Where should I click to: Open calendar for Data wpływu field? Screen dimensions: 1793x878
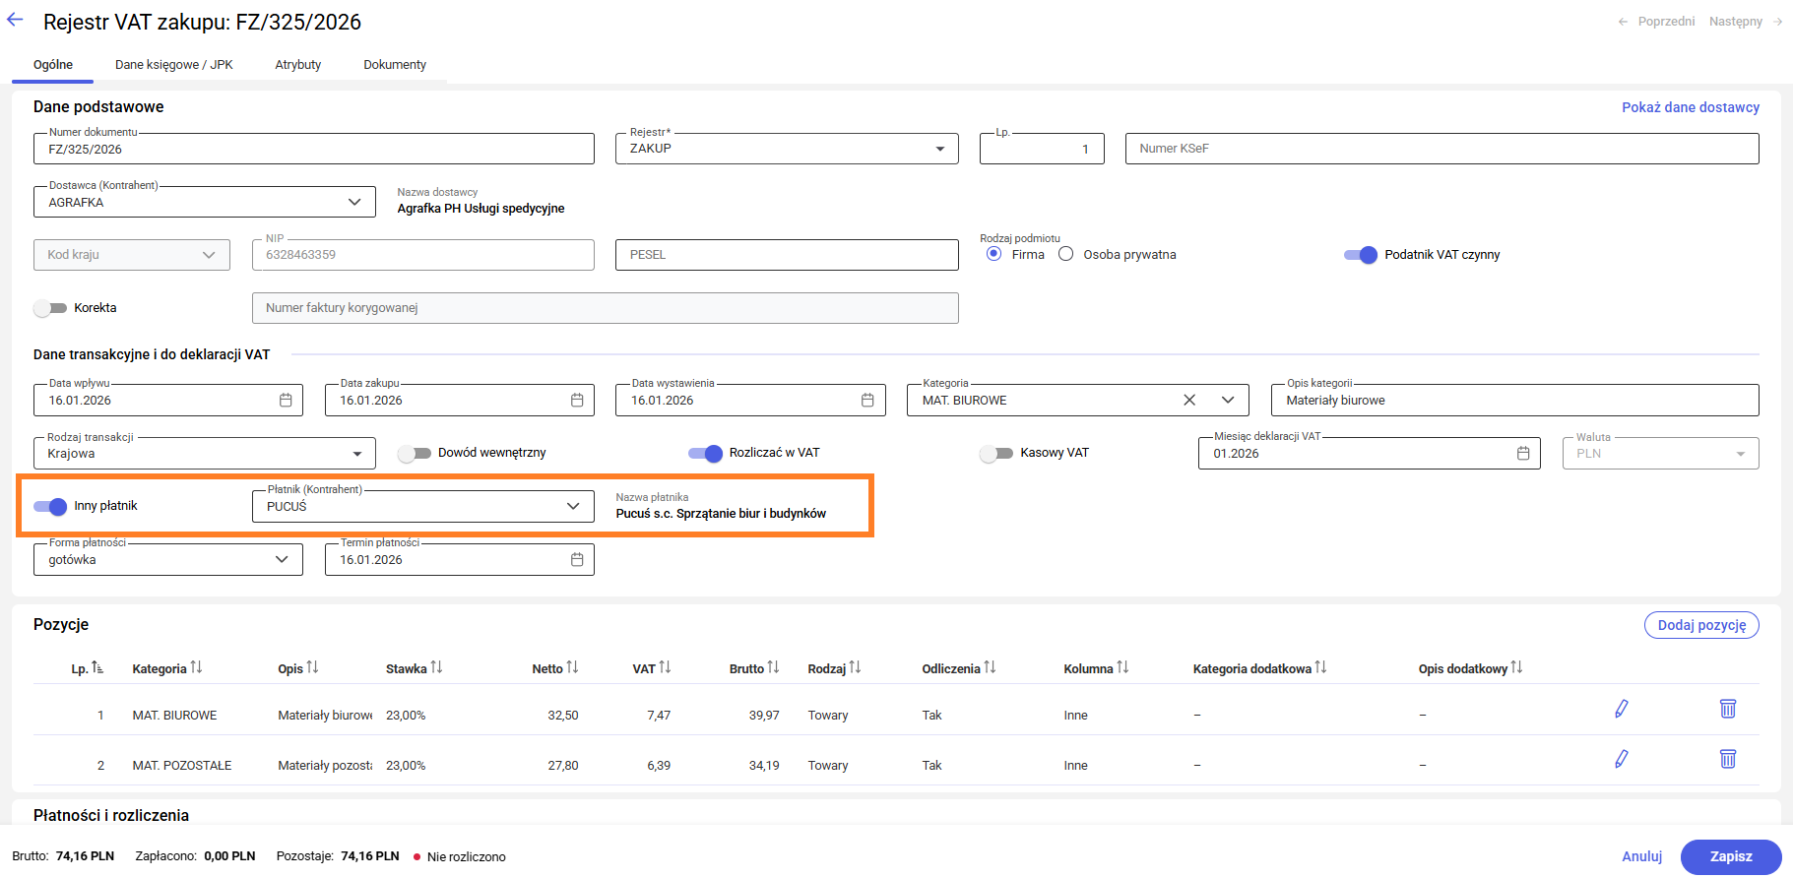(286, 400)
